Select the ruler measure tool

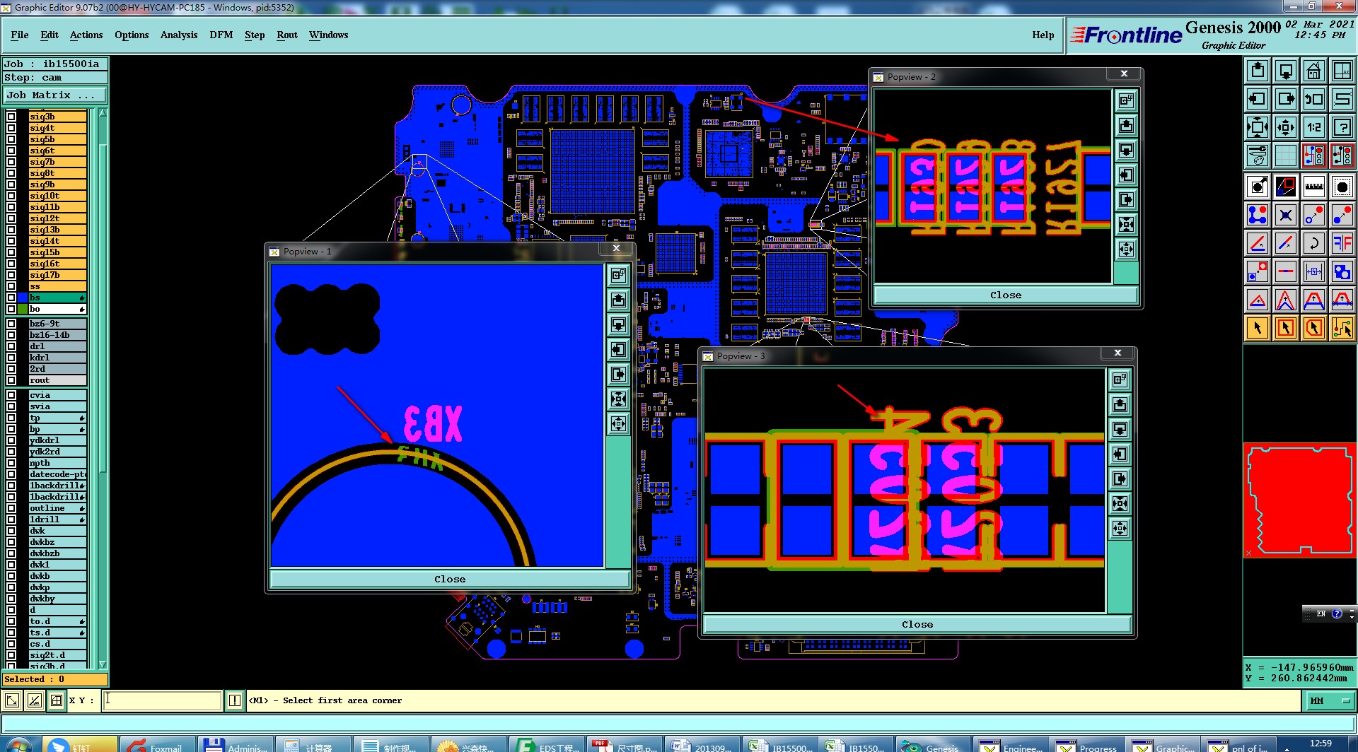pyautogui.click(x=1313, y=187)
